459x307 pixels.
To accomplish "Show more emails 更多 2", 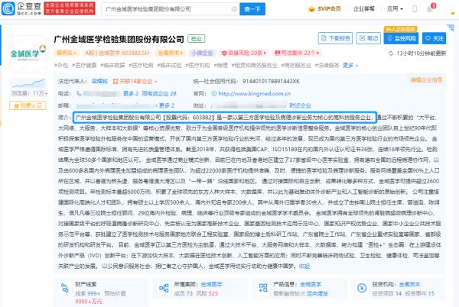I will pos(167,105).
